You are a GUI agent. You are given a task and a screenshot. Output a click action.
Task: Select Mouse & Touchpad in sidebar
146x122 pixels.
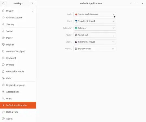tap(18, 51)
